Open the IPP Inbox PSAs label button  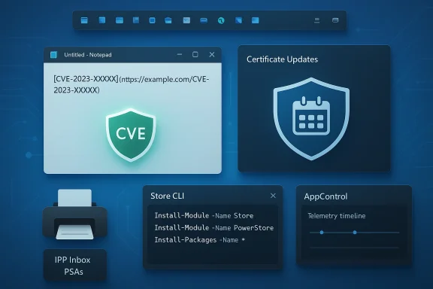point(75,266)
